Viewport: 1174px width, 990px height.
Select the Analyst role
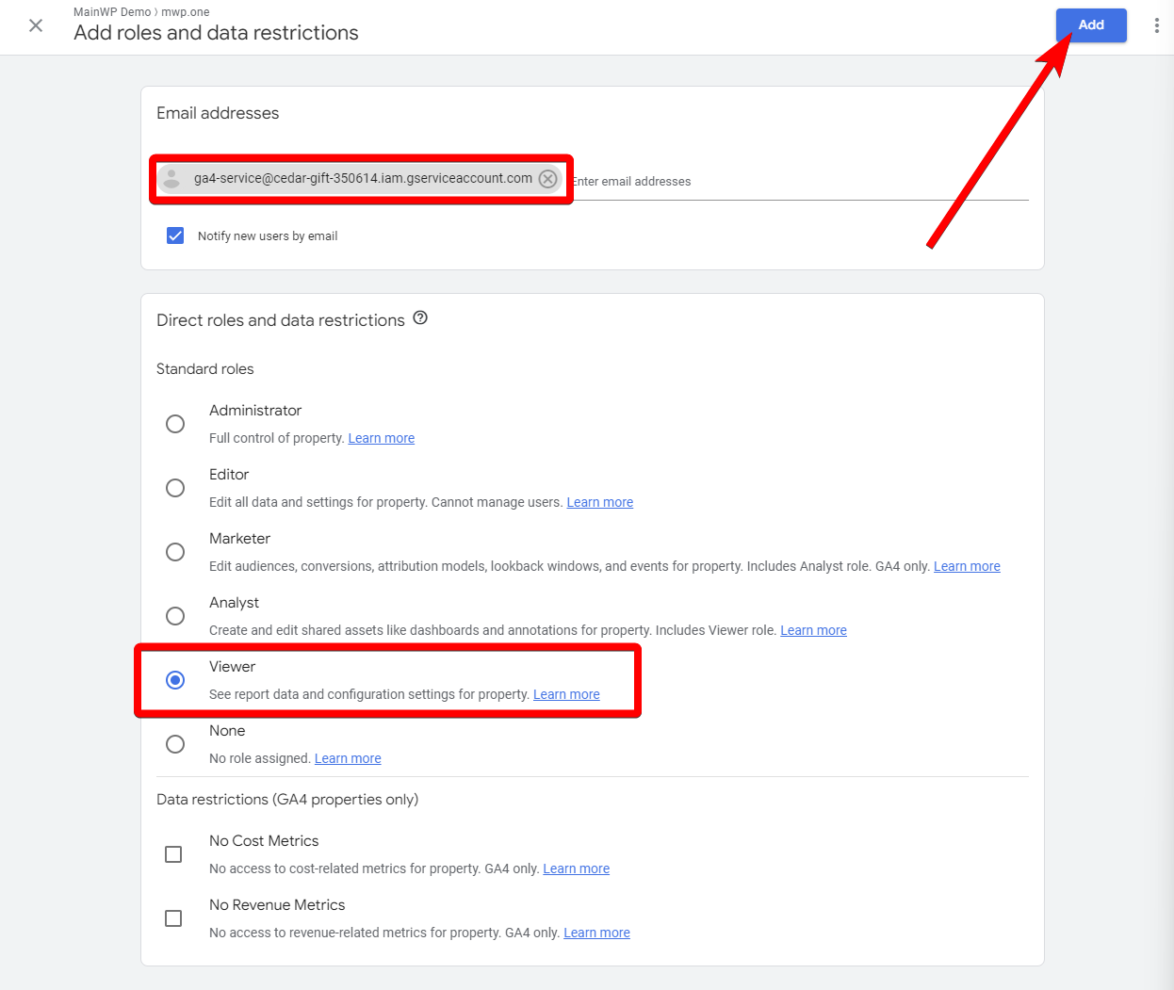[175, 616]
